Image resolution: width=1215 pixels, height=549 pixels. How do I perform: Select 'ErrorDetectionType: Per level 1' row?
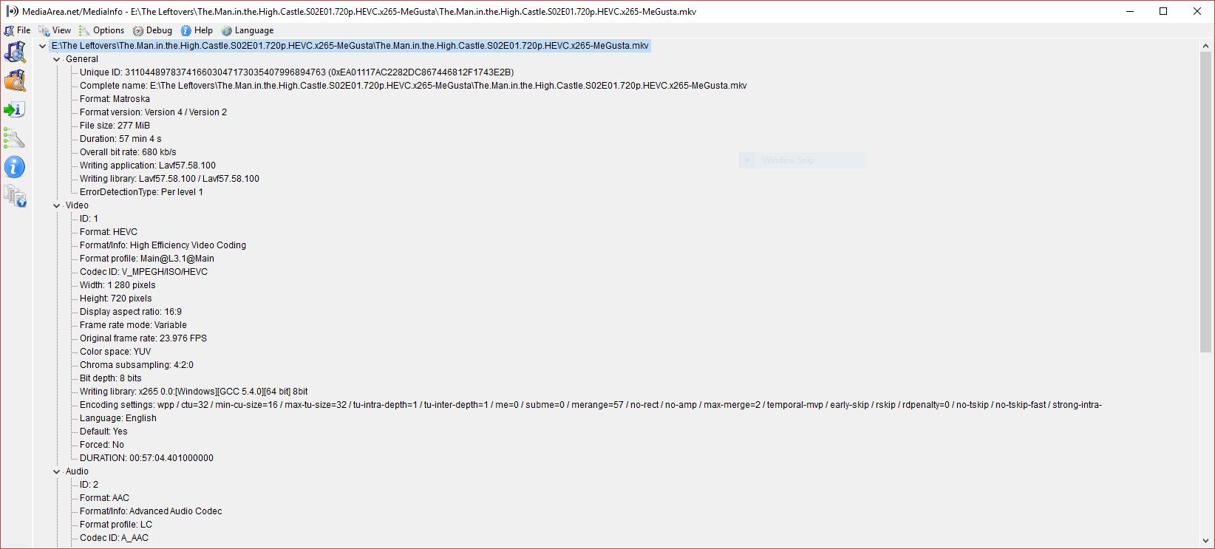point(141,192)
